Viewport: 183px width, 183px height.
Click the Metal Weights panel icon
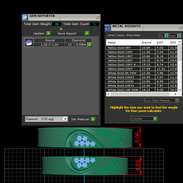[108, 27]
